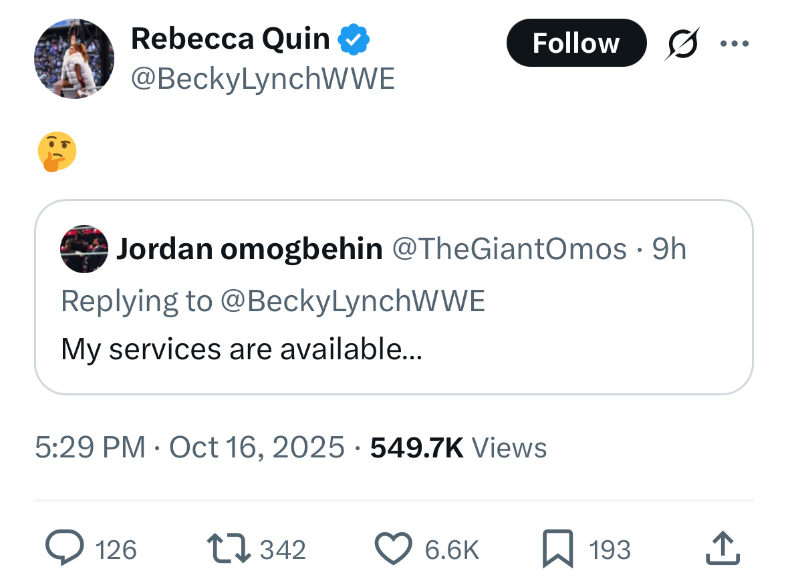The height and width of the screenshot is (587, 788).
Task: Open the share upload icon
Action: pos(723,549)
